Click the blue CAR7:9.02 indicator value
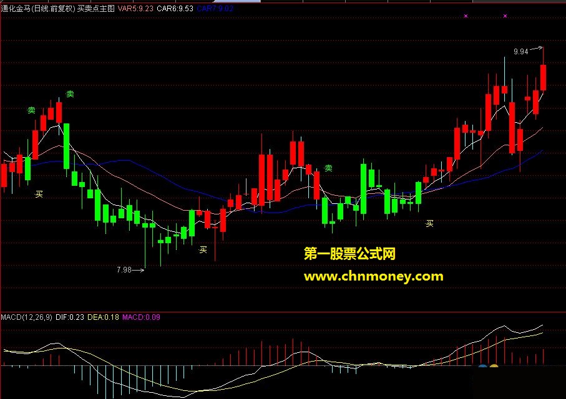The width and height of the screenshot is (566, 399). pos(215,8)
